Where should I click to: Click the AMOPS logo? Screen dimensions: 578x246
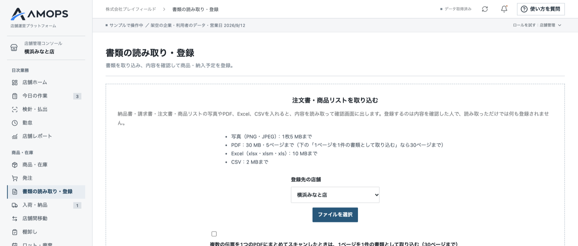point(39,14)
